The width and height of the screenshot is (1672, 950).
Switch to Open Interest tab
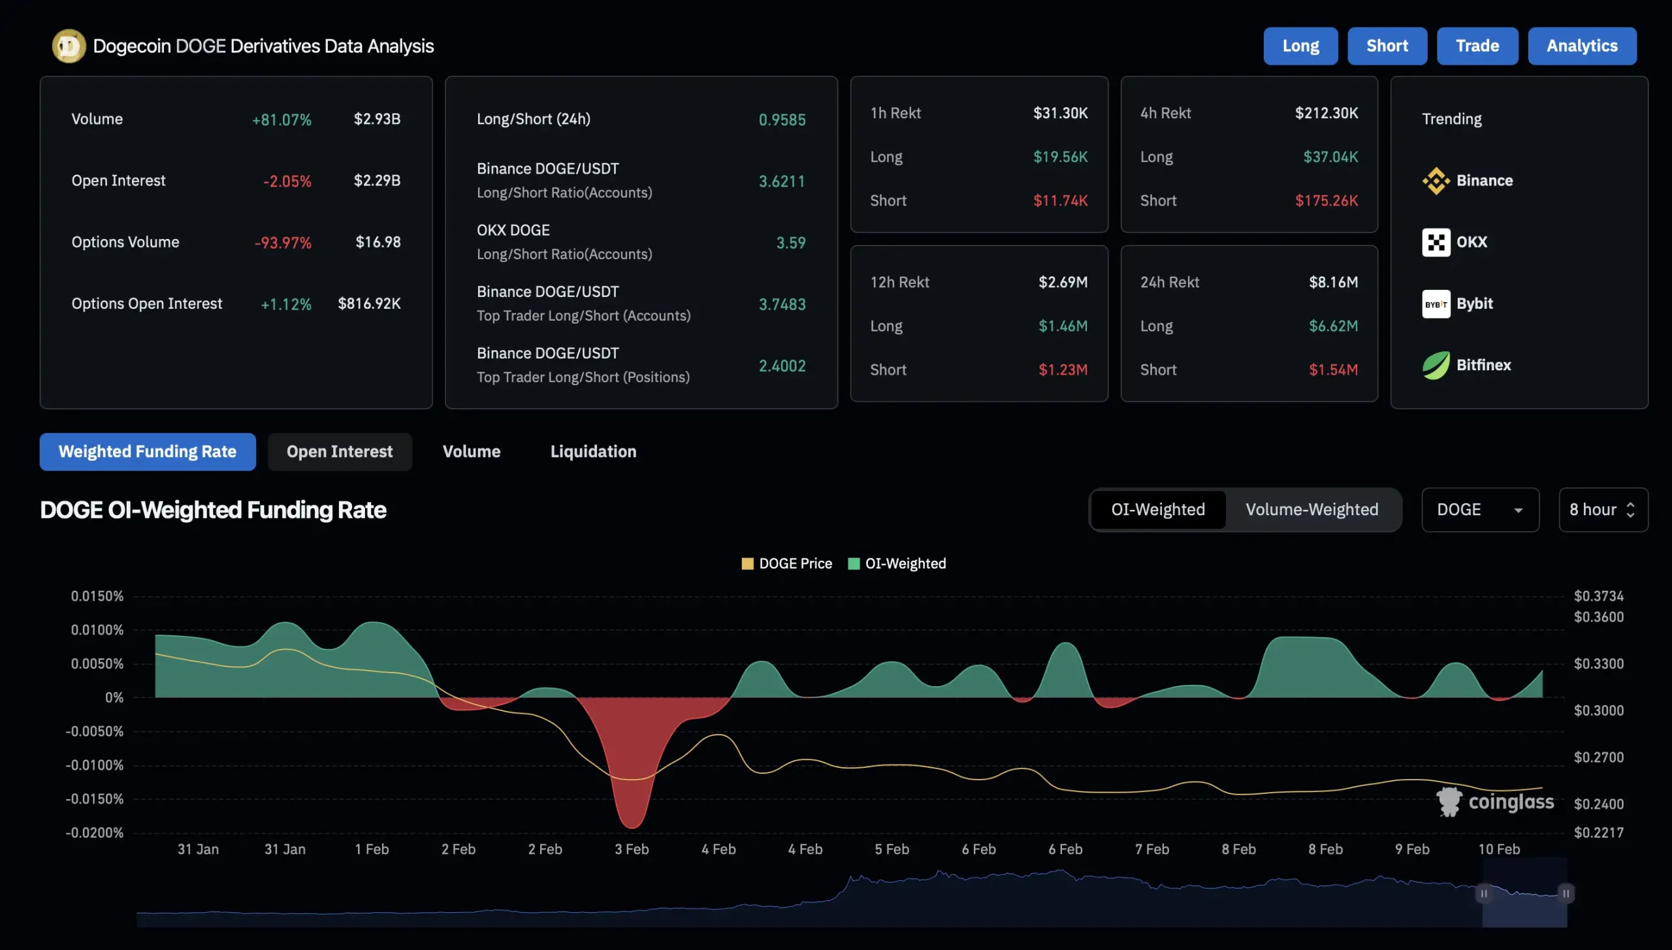click(x=340, y=452)
